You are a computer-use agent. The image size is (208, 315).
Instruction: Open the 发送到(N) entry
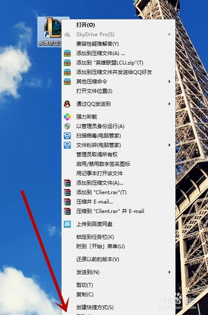tap(118, 273)
